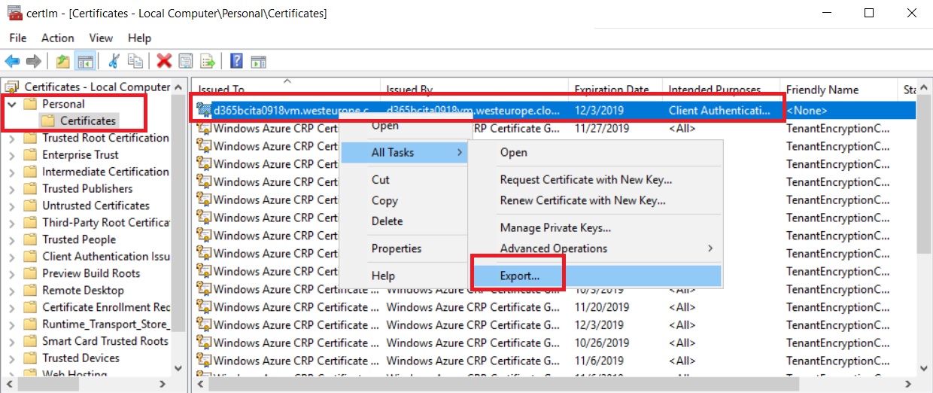The width and height of the screenshot is (933, 393).
Task: Open the menu bar Help menu
Action: point(139,38)
